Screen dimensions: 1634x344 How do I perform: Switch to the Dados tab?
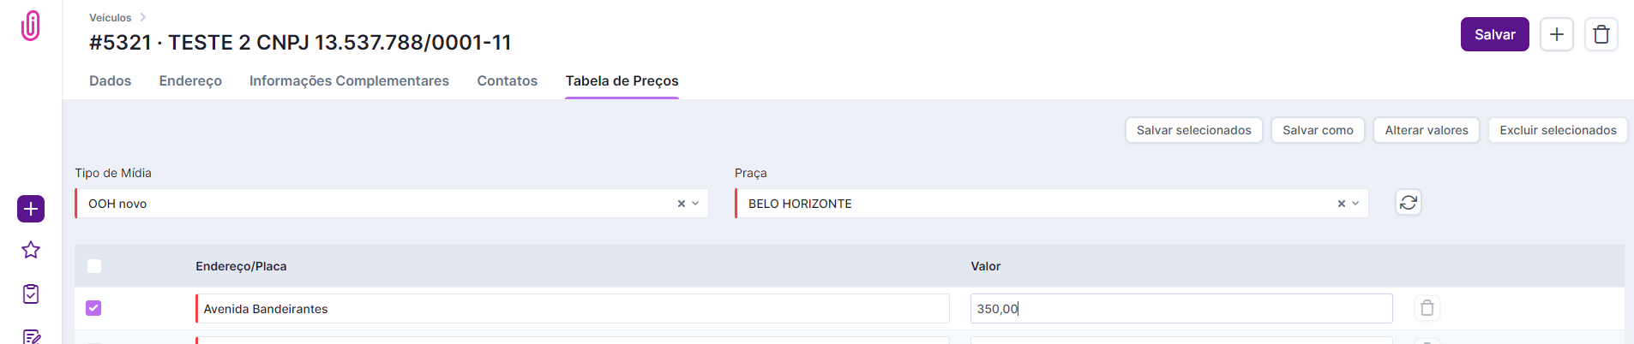[110, 80]
